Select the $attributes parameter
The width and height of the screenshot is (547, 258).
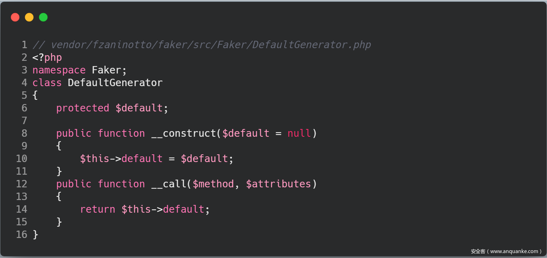point(278,184)
